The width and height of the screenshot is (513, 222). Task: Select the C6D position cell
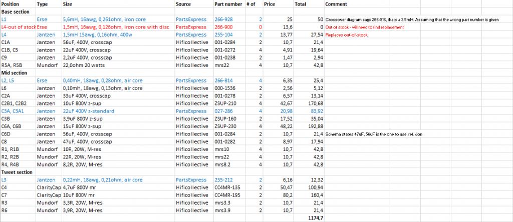coord(18,134)
